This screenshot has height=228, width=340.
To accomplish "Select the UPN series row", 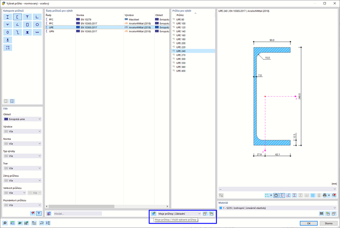I will tap(107, 31).
